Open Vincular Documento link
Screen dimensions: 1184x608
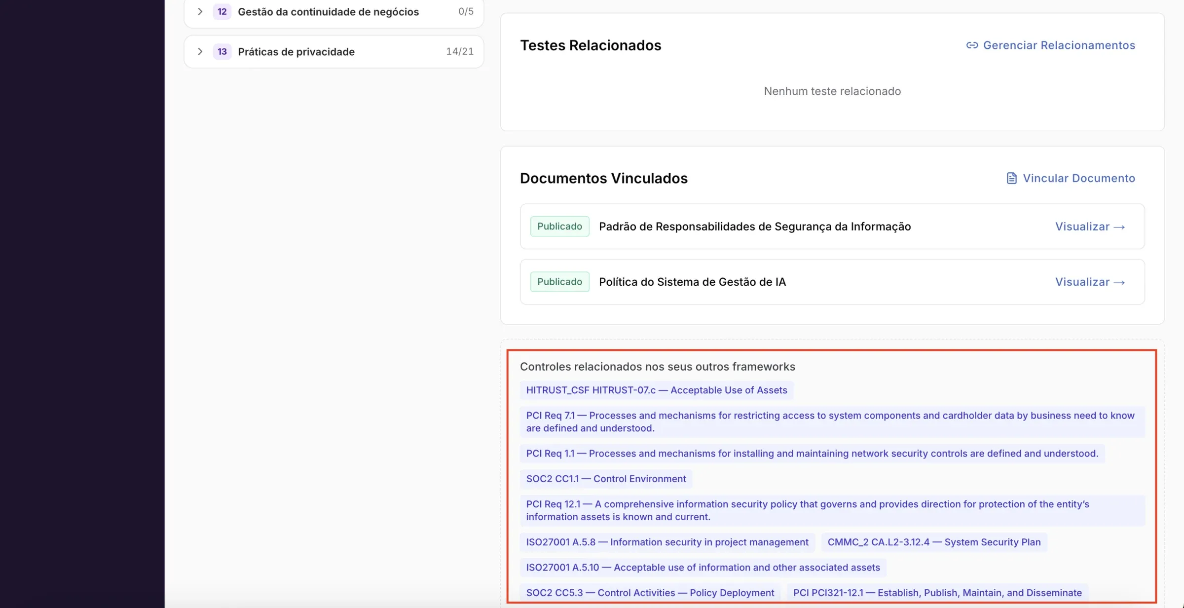[x=1078, y=178]
